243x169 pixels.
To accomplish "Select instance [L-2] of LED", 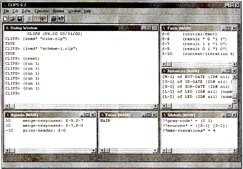I will [197, 97].
